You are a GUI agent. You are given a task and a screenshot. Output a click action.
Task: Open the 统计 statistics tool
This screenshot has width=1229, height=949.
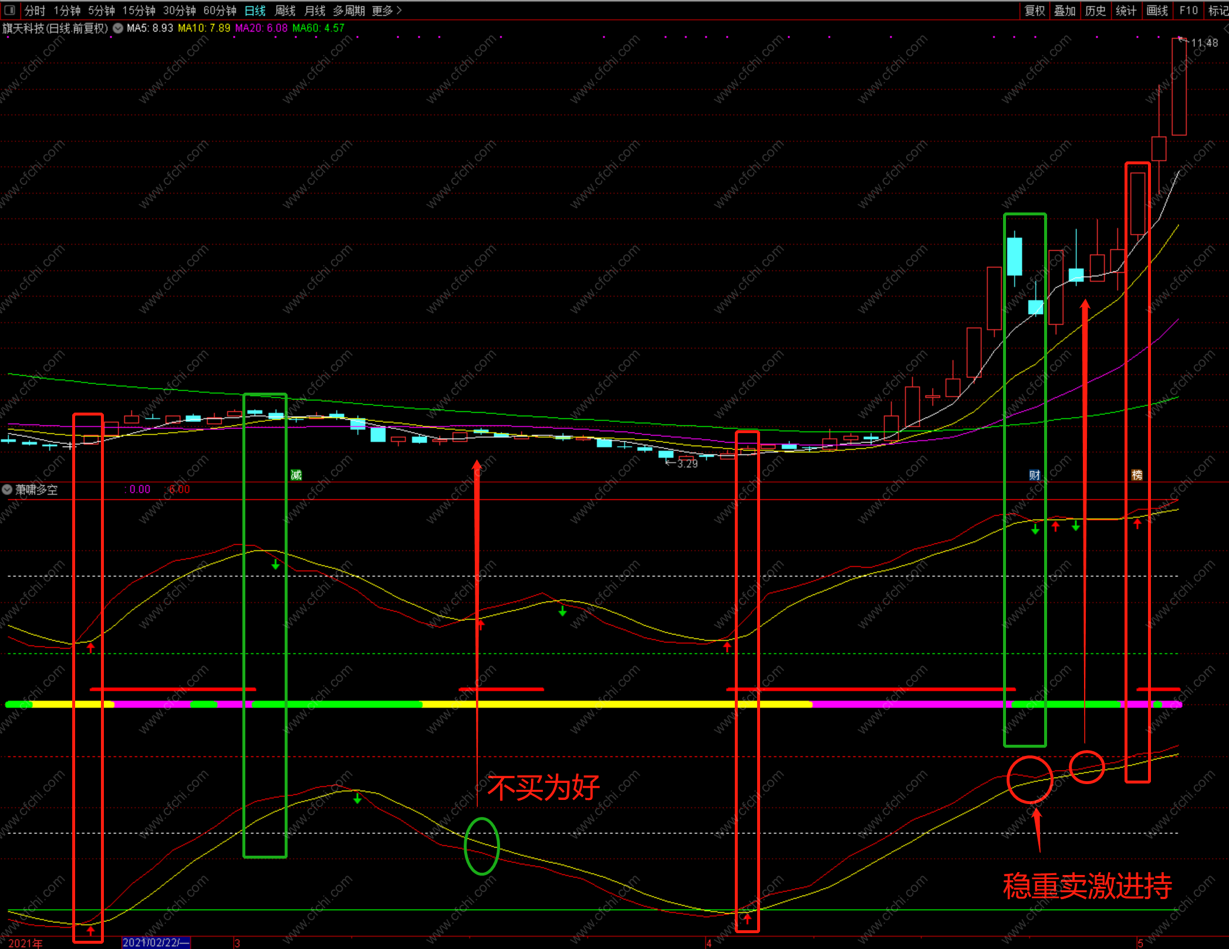(x=1126, y=11)
